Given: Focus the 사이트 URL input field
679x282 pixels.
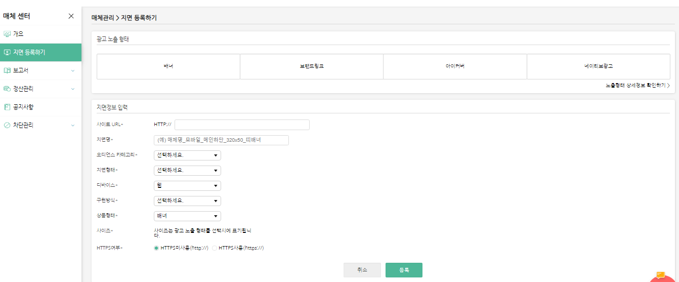Looking at the screenshot, I should point(242,125).
